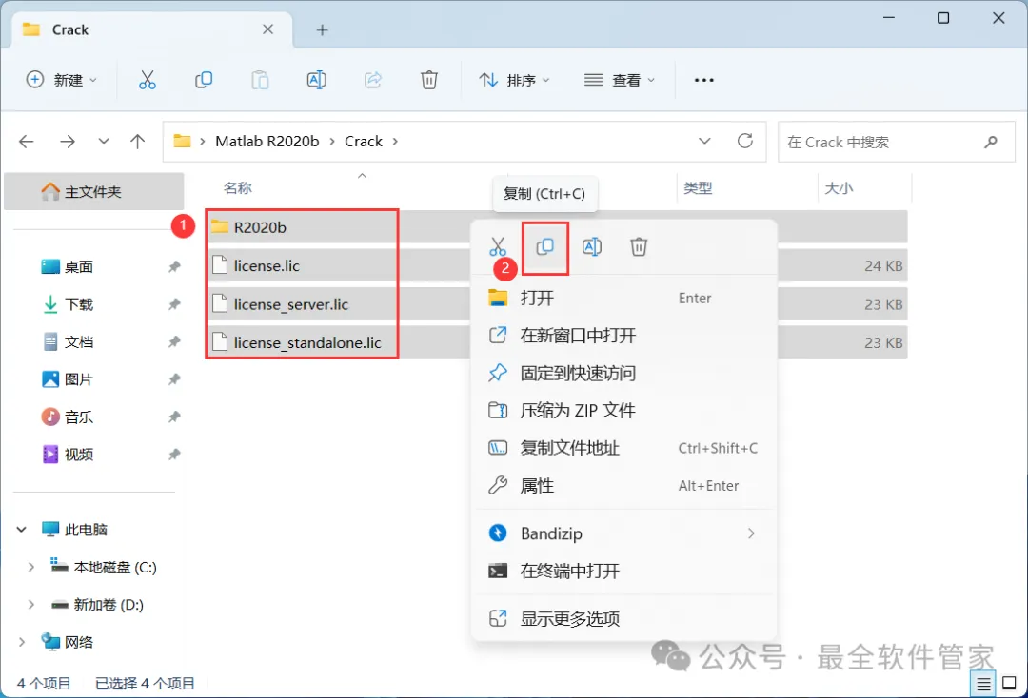
Task: Click the Delete trash icon in the top toolbar
Action: pyautogui.click(x=428, y=80)
